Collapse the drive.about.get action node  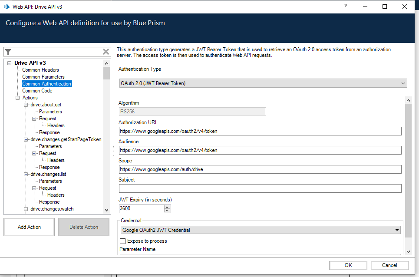tap(26, 105)
